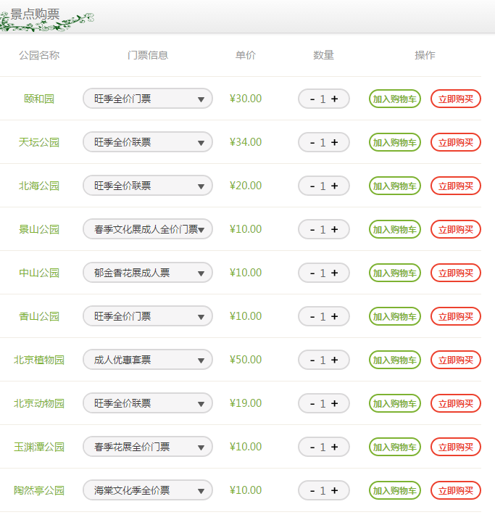Increase 北京植物园 ticket quantity with plus
Screen dimensions: 495x528
pos(335,360)
